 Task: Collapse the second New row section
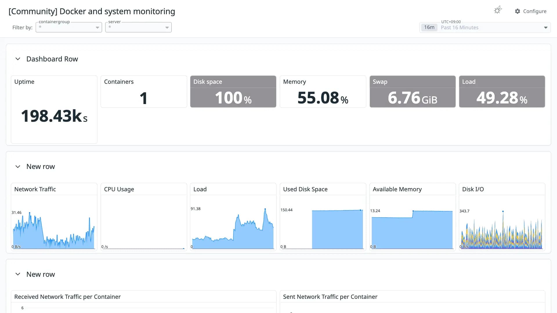point(18,274)
